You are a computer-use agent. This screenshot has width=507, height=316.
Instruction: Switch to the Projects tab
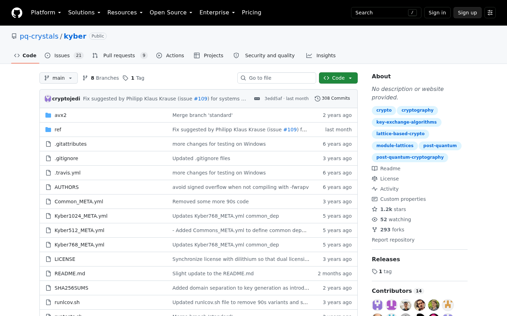(208, 55)
